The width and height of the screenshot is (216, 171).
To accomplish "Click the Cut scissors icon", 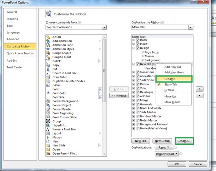I will [x=48, y=69].
